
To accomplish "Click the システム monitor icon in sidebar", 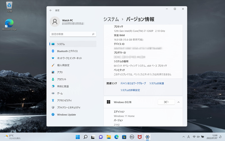I will [53, 44].
